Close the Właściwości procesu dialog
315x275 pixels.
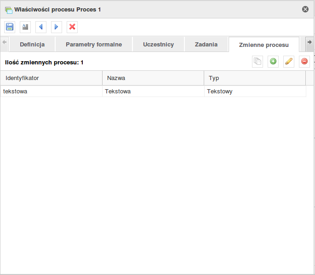point(305,9)
